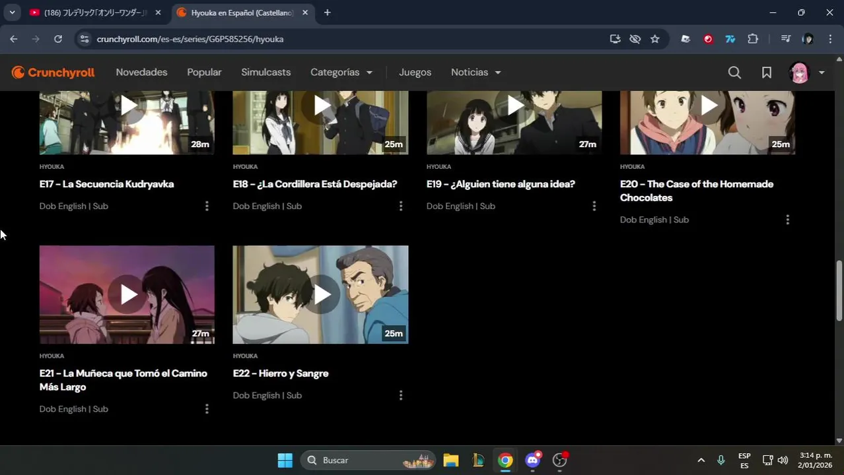The width and height of the screenshot is (844, 475).
Task: Expand the Categorías dropdown menu
Action: [341, 73]
